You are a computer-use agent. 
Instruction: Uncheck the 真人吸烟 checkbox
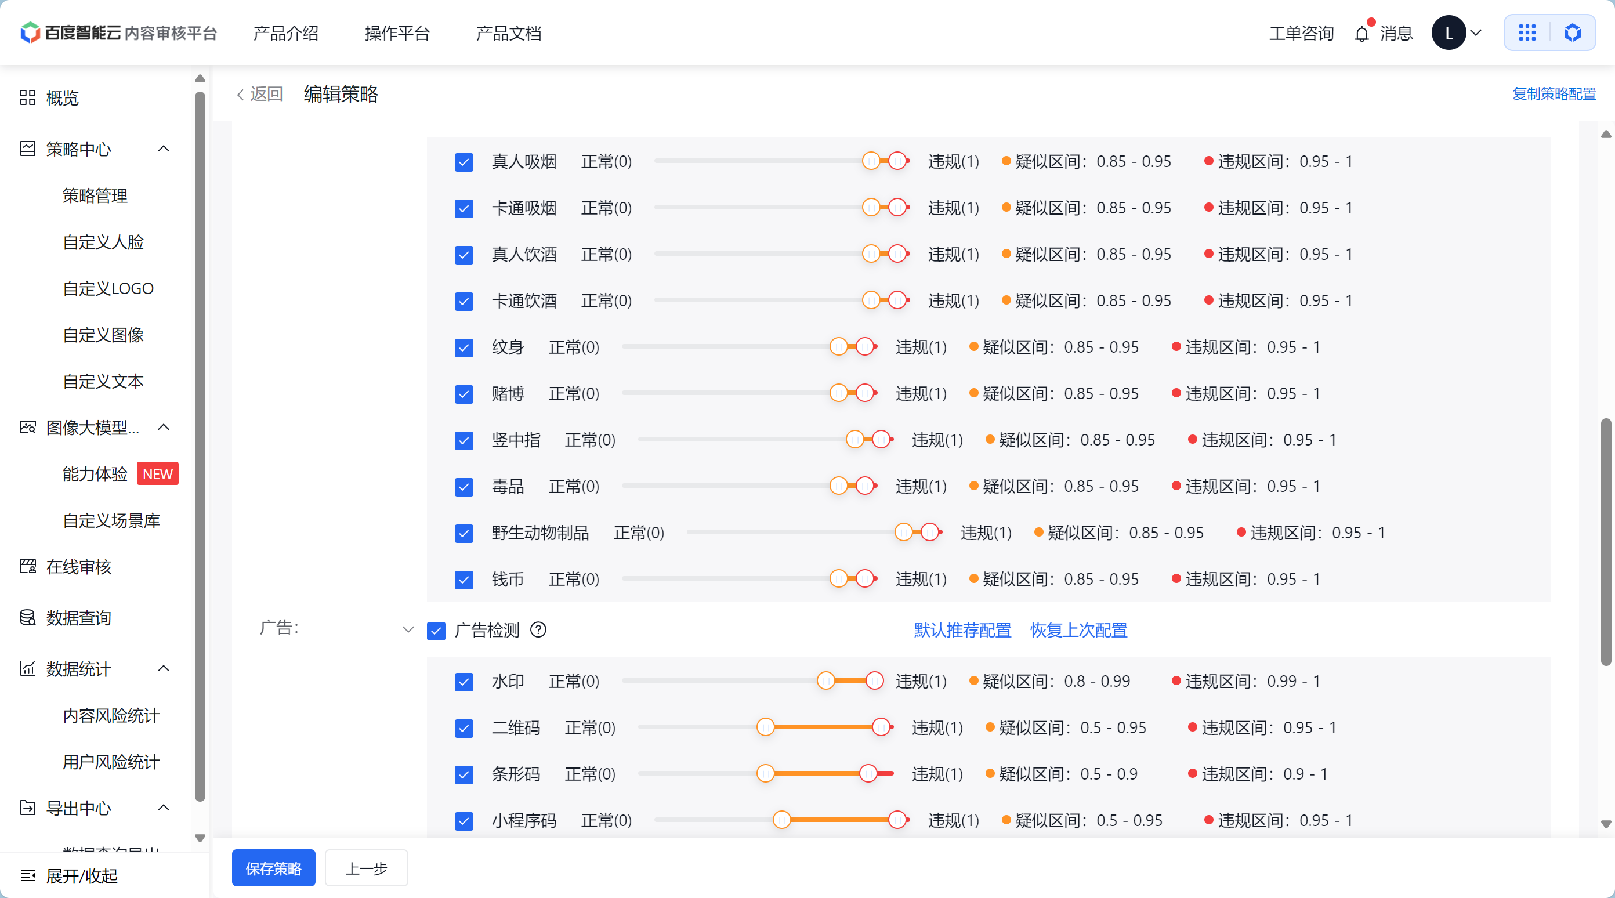coord(464,162)
